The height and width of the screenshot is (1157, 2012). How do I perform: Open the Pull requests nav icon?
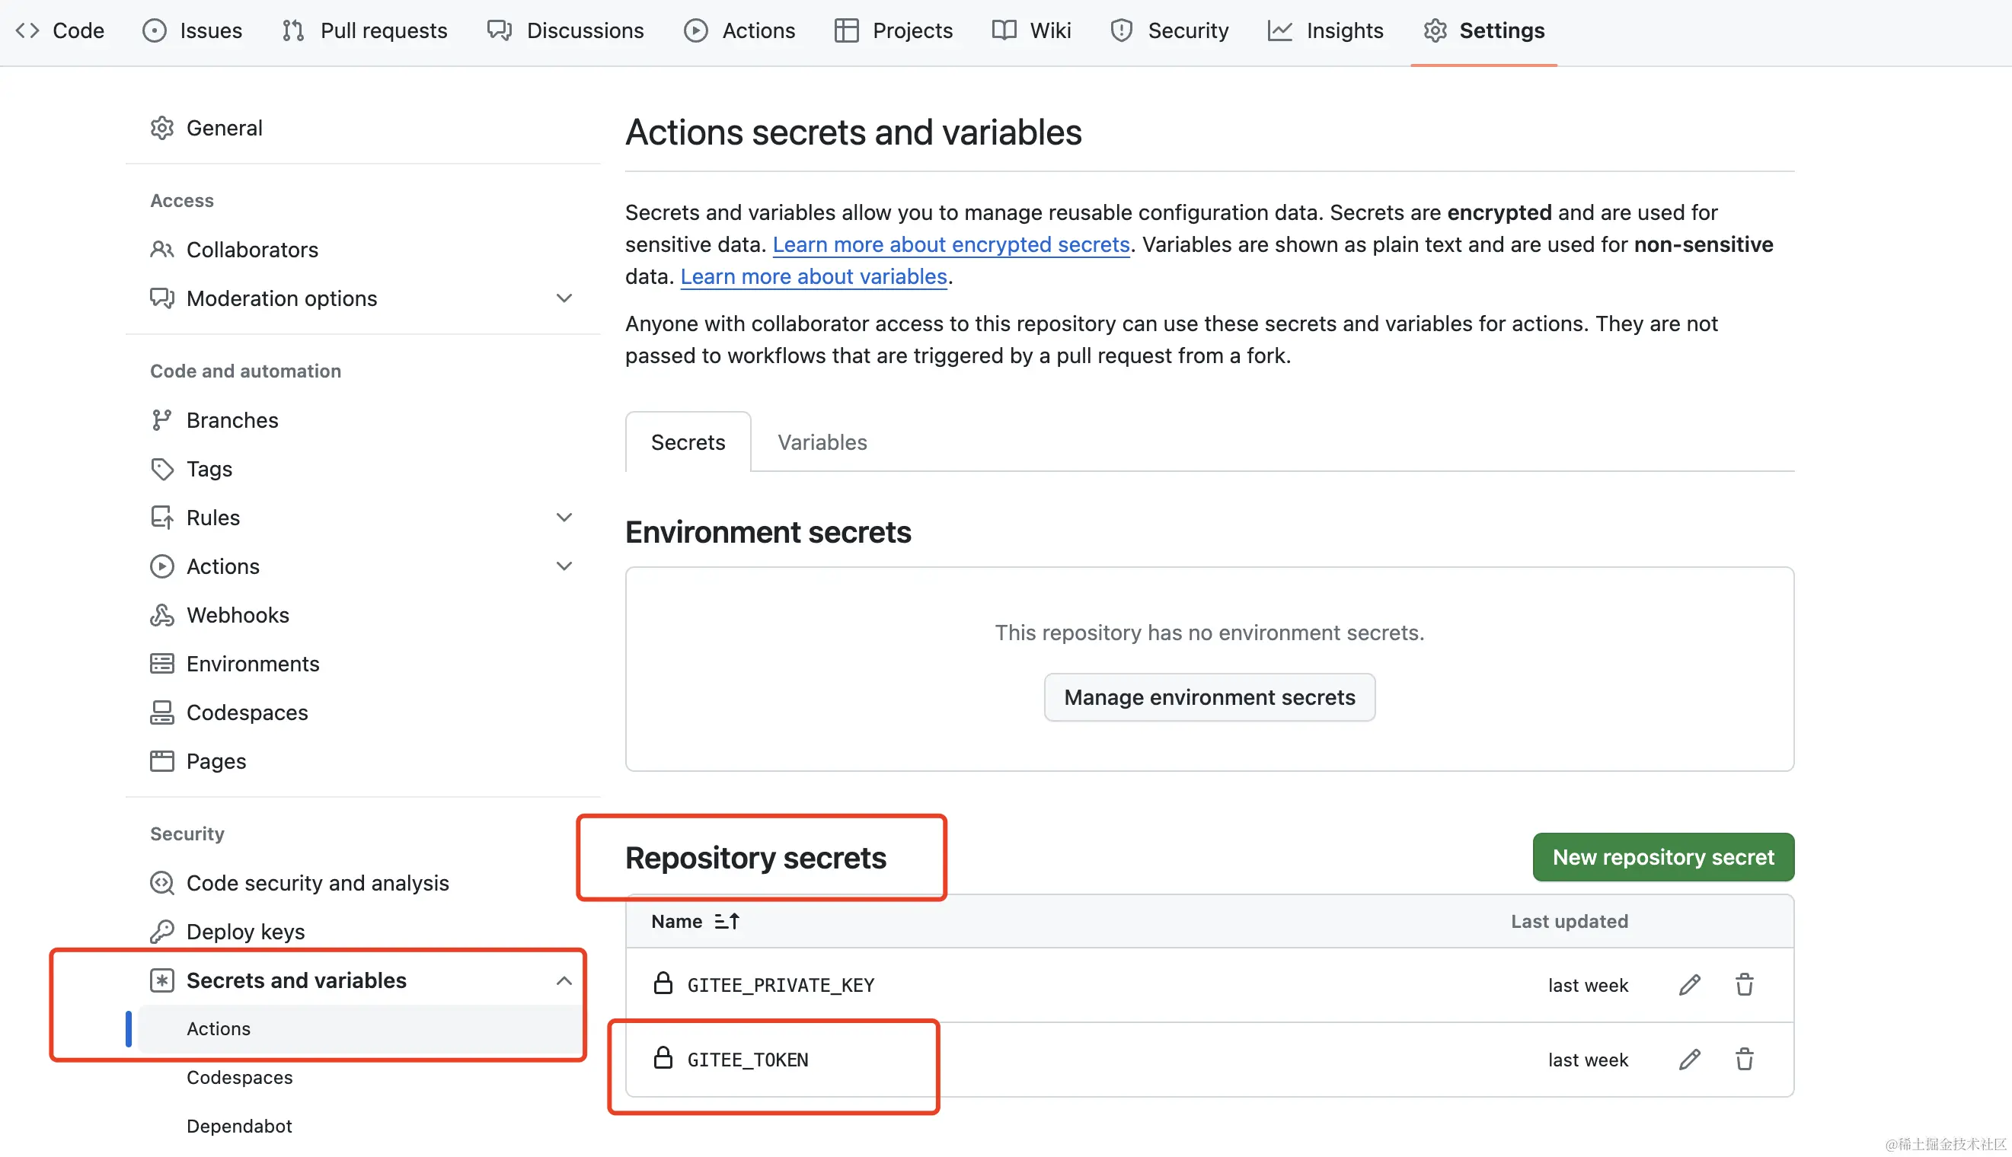click(x=292, y=30)
